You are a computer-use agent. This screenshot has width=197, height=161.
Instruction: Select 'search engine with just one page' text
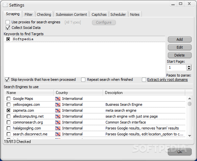coord(132,117)
